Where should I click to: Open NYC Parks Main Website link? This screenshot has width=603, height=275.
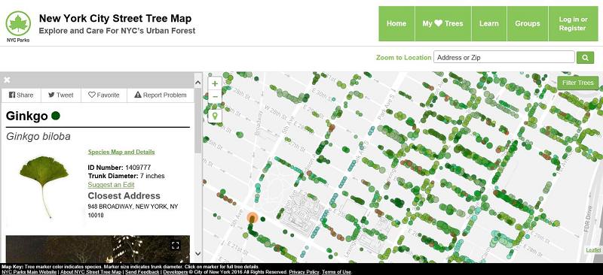[29, 272]
